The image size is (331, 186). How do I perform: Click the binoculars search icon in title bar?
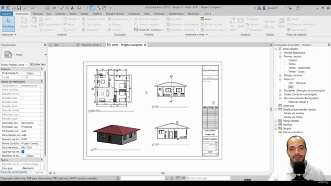(x=259, y=8)
